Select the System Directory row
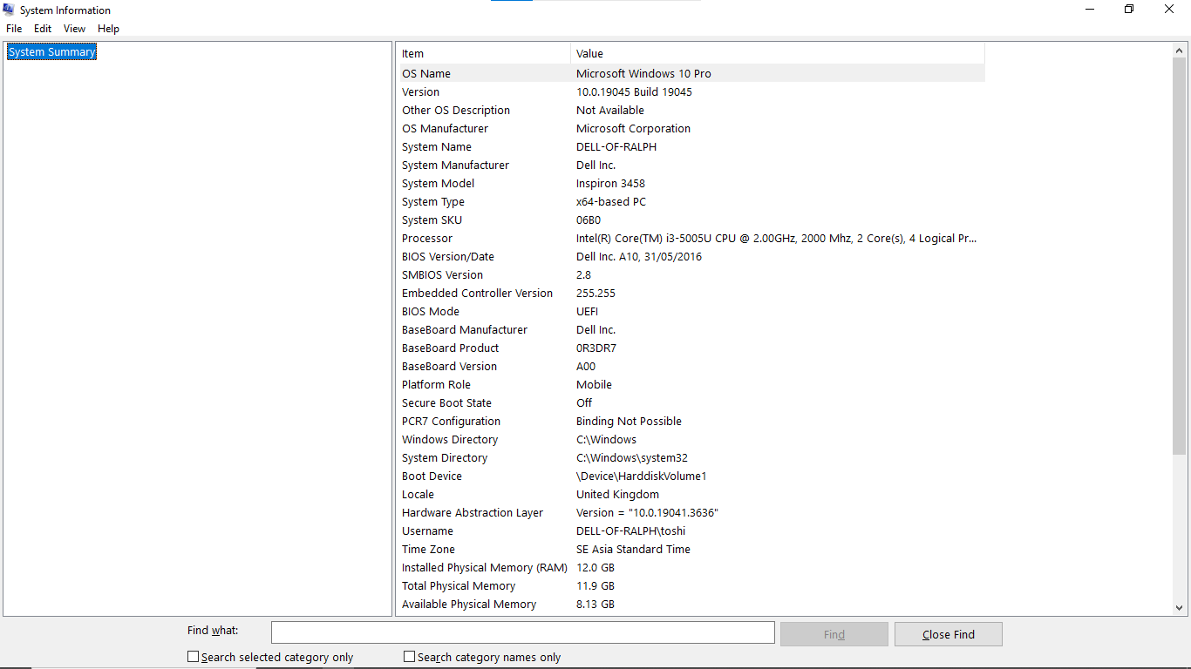Viewport: 1191px width, 669px height. (x=692, y=458)
